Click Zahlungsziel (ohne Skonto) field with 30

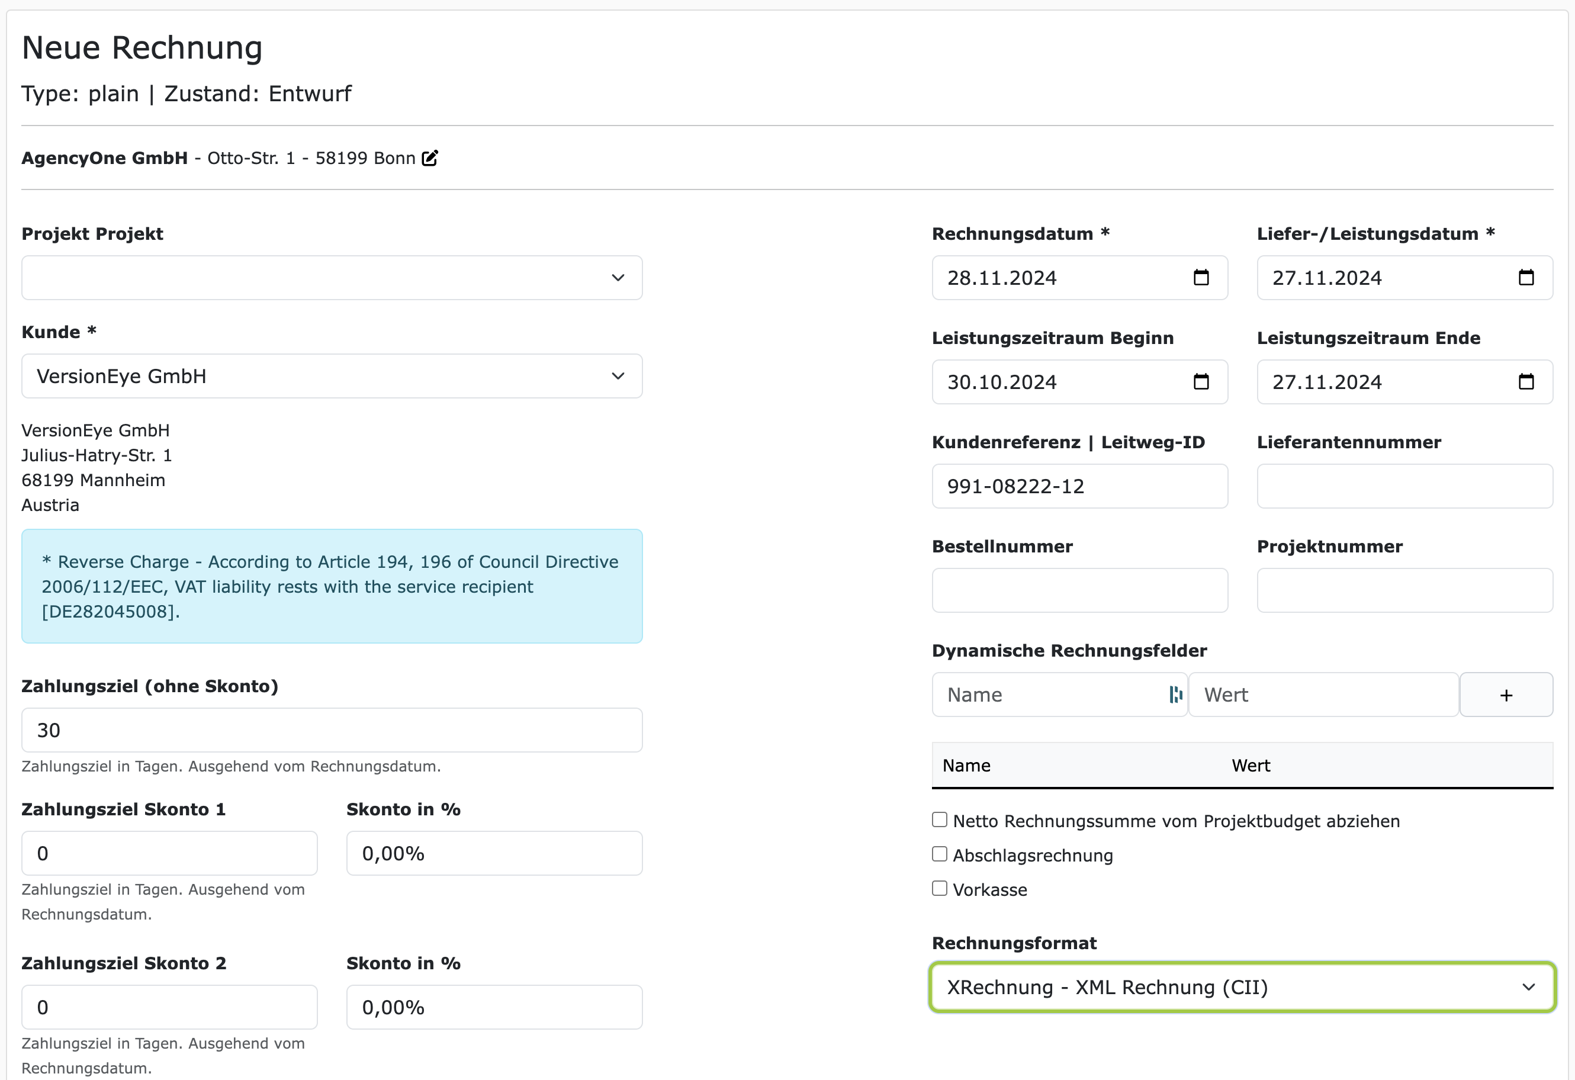point(332,731)
